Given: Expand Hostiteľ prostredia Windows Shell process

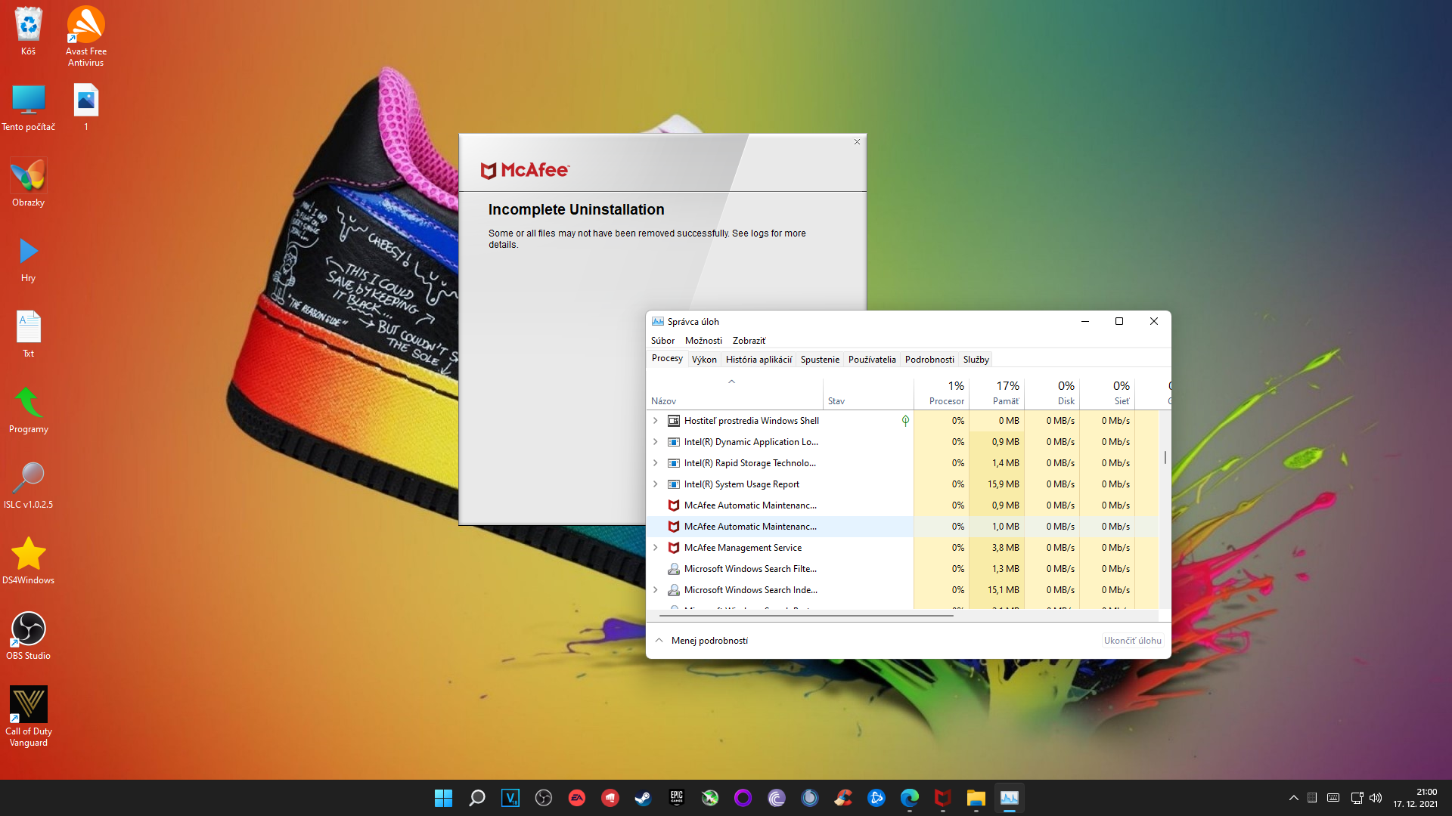Looking at the screenshot, I should tap(656, 421).
